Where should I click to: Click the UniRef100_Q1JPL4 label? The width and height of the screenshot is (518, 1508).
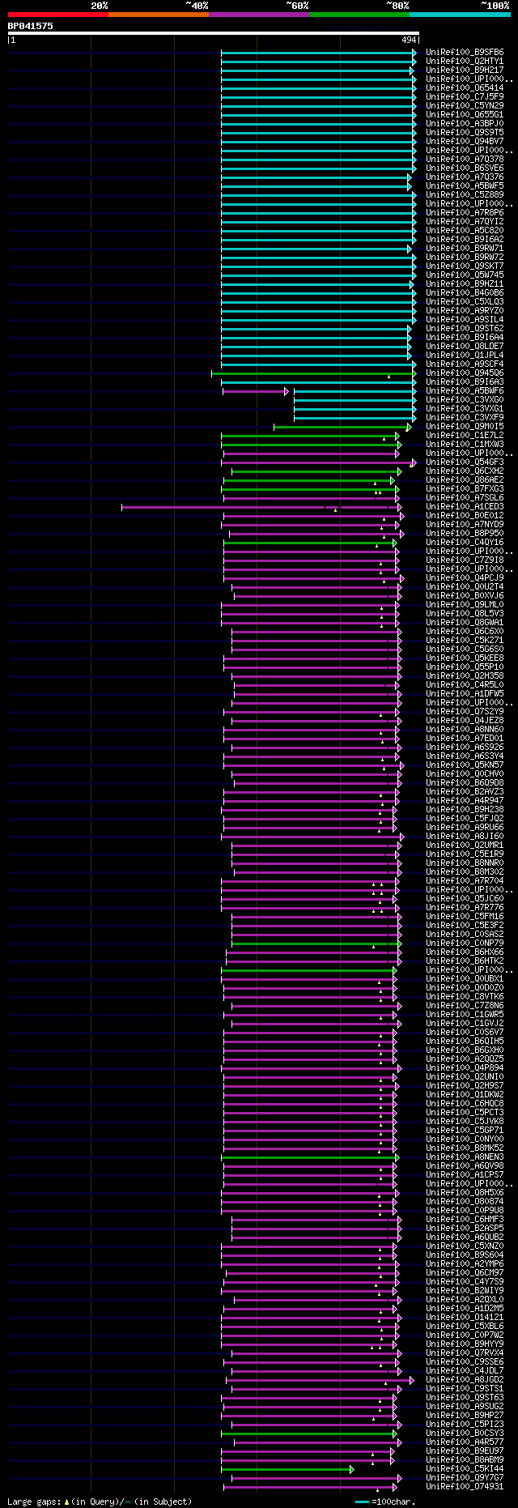pyautogui.click(x=465, y=356)
